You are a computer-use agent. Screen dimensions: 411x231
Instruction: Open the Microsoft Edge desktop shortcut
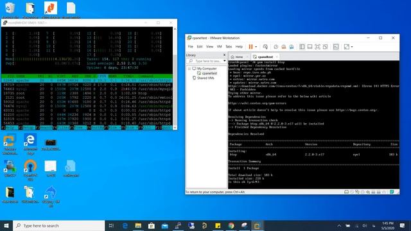(30, 144)
